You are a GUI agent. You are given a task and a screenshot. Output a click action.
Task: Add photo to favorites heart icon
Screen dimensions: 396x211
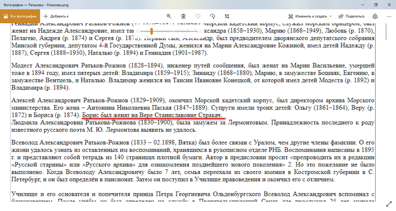(198, 16)
